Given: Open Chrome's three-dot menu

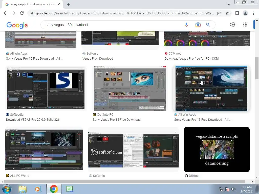Looking at the screenshot, I should click(253, 13).
